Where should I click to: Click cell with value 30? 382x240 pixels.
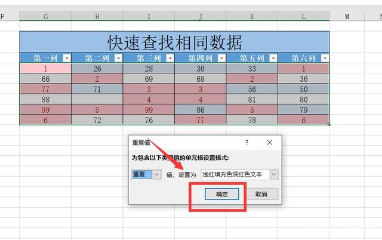coord(201,69)
